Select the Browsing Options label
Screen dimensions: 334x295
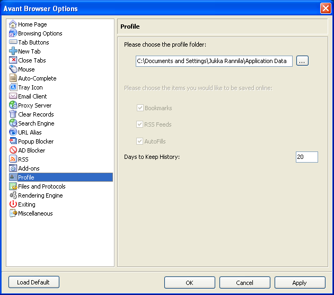click(x=40, y=33)
